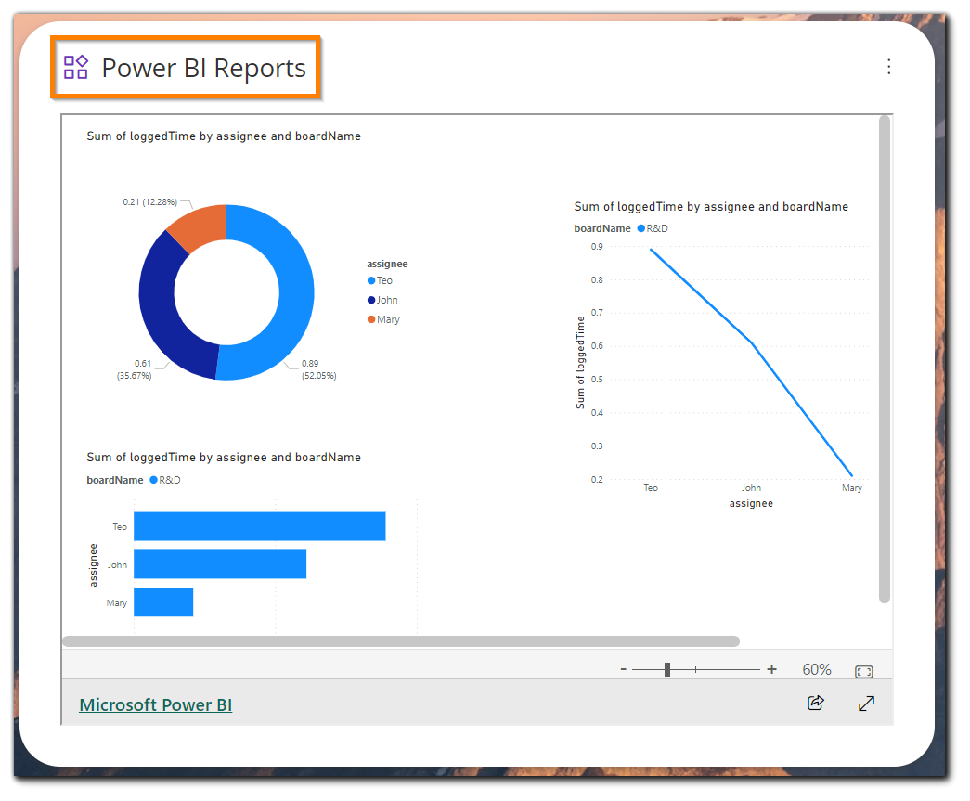Click the horizontal scrollbar under the report
Image resolution: width=970 pixels, height=801 pixels.
[401, 641]
